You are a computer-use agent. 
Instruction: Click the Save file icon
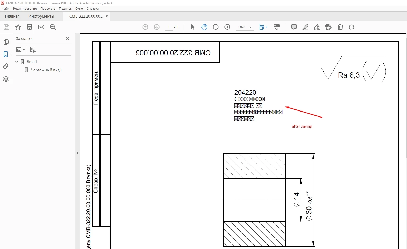tap(7, 27)
